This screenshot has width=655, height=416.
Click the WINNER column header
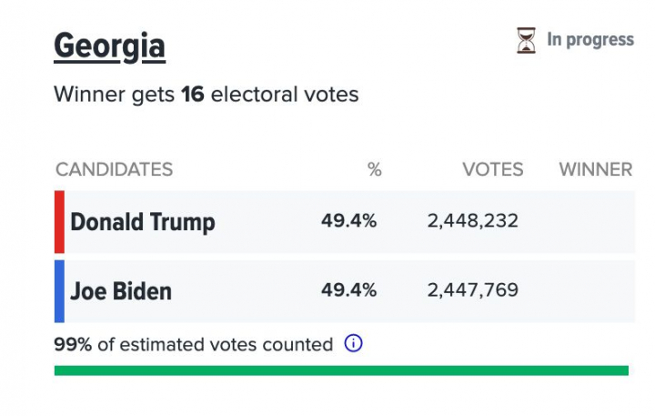(x=595, y=169)
